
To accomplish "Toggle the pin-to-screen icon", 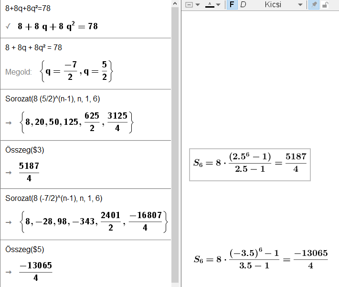I will coord(314,5).
